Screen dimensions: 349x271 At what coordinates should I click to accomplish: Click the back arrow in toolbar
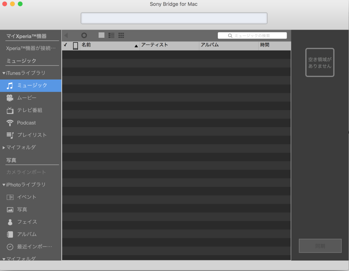coord(66,35)
